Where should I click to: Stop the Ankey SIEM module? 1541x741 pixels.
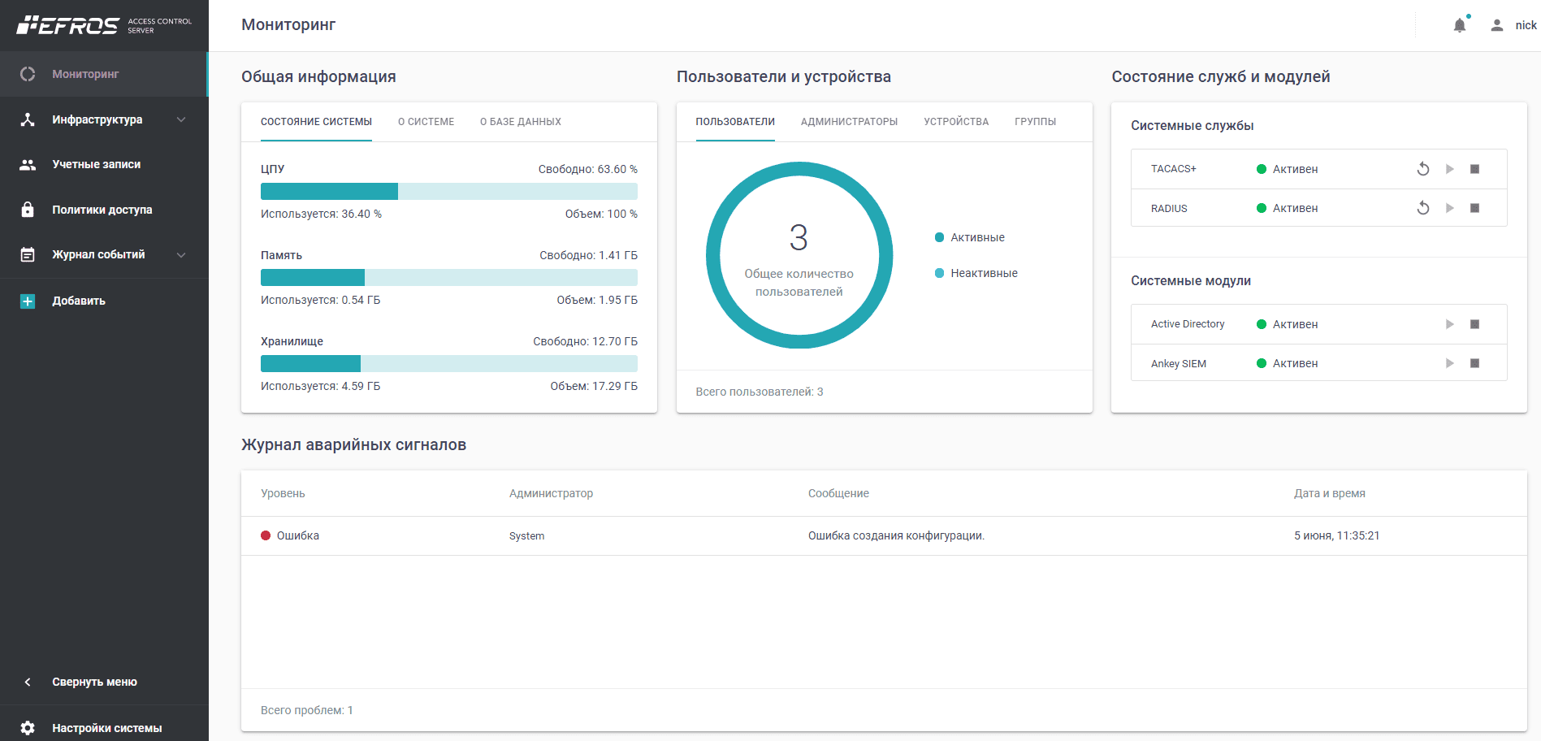[1474, 363]
